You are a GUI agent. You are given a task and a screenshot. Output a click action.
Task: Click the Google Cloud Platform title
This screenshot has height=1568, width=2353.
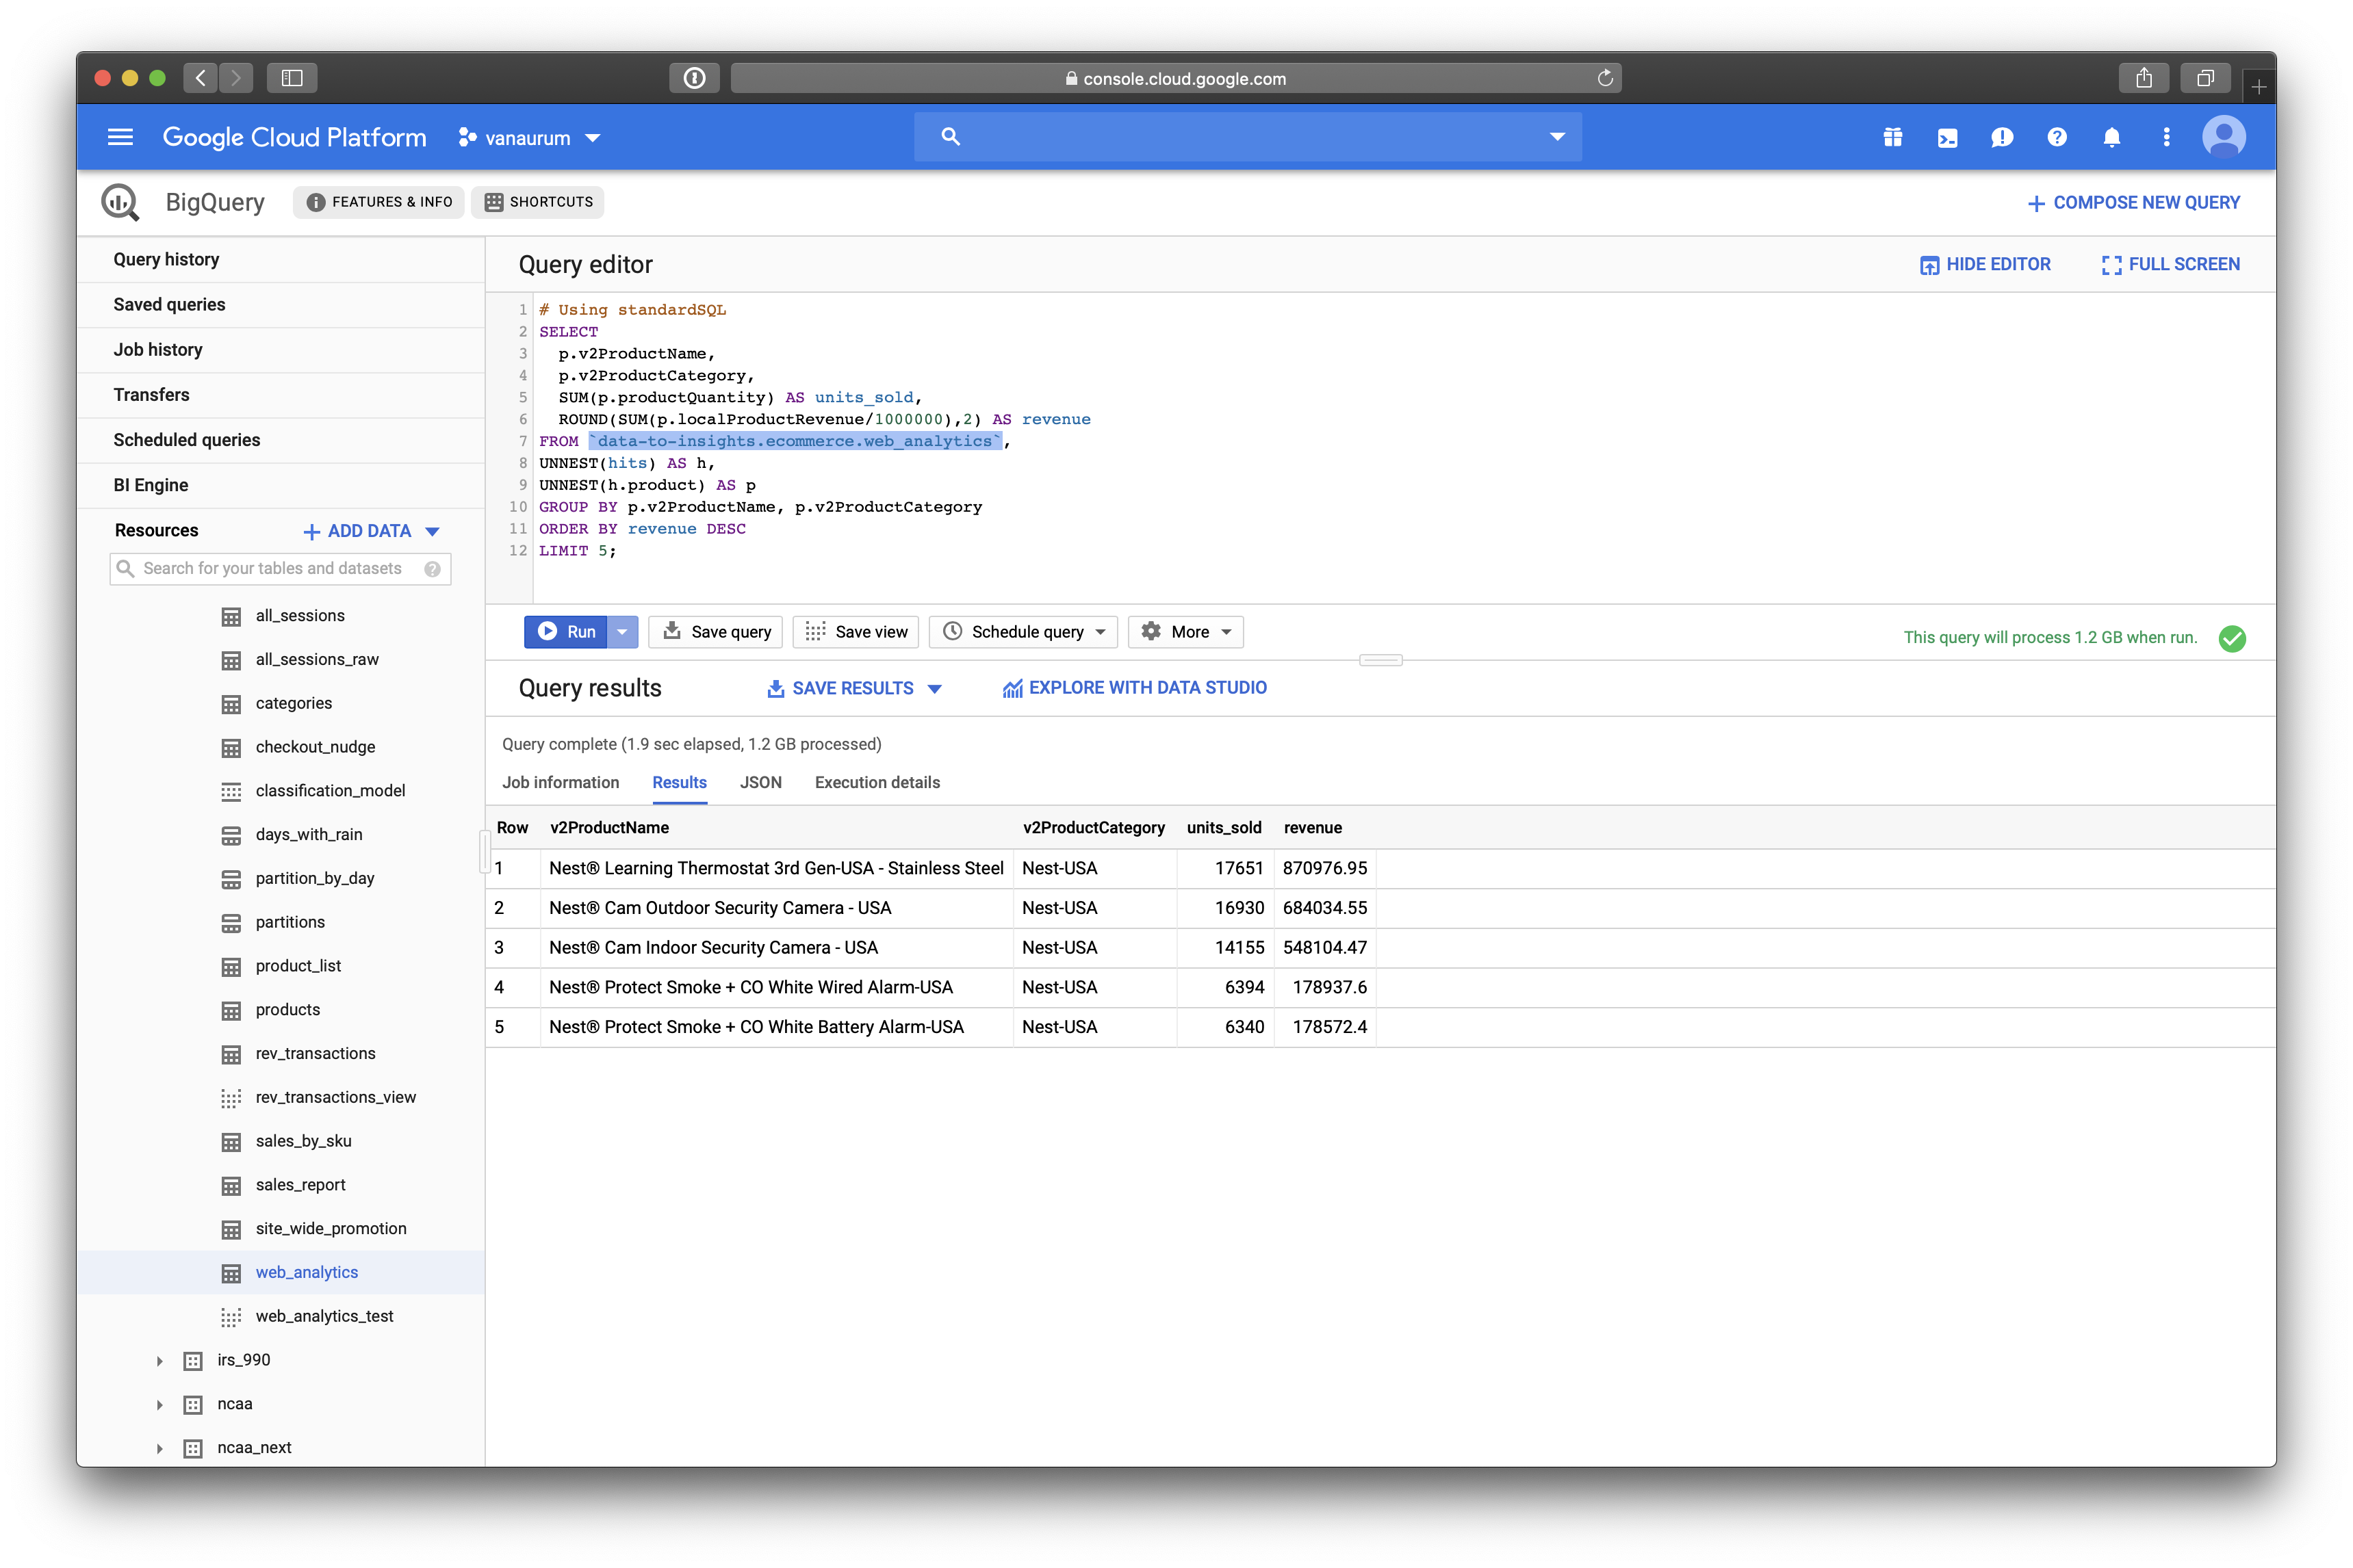(294, 137)
